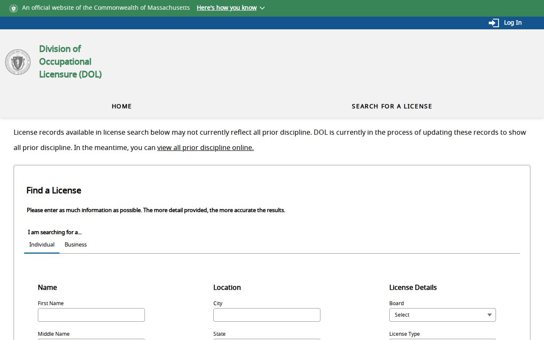
Task: Click the small Commonwealth seal in green banner
Action: pos(14,8)
